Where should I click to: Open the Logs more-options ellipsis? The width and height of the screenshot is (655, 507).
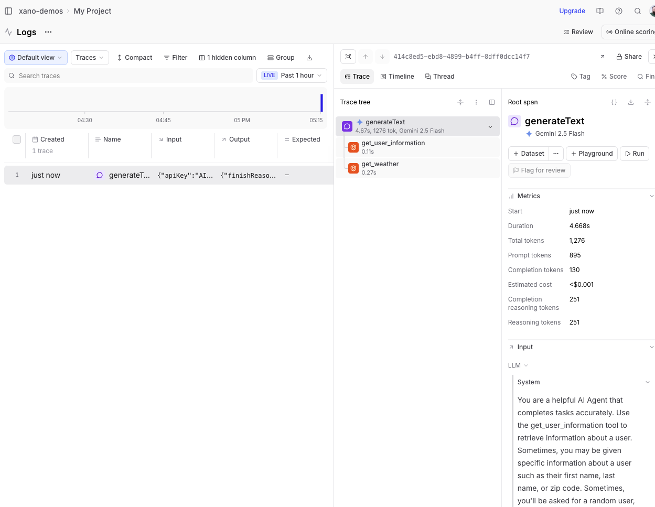pyautogui.click(x=48, y=32)
